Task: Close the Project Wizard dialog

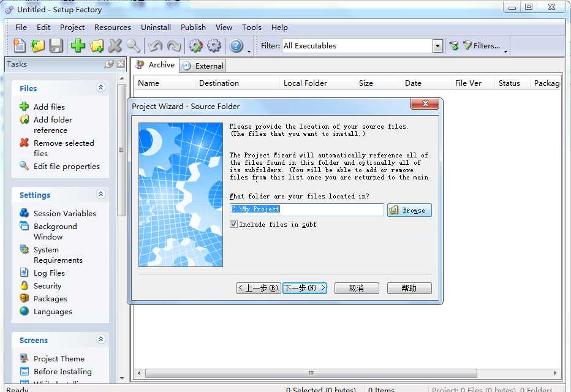Action: tap(425, 104)
